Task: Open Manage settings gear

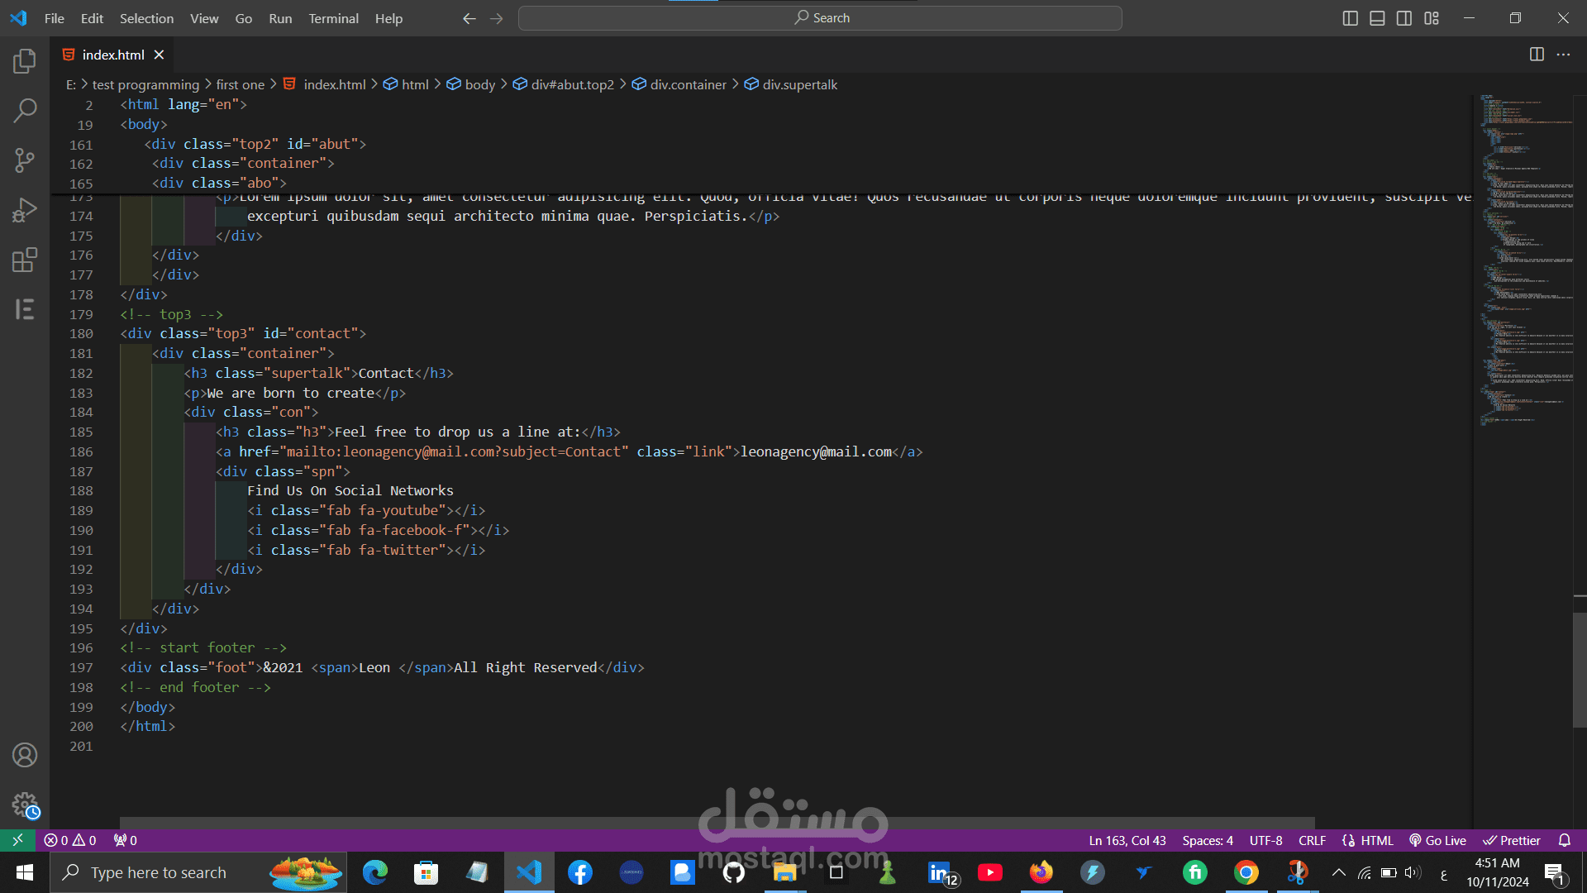Action: pyautogui.click(x=25, y=805)
